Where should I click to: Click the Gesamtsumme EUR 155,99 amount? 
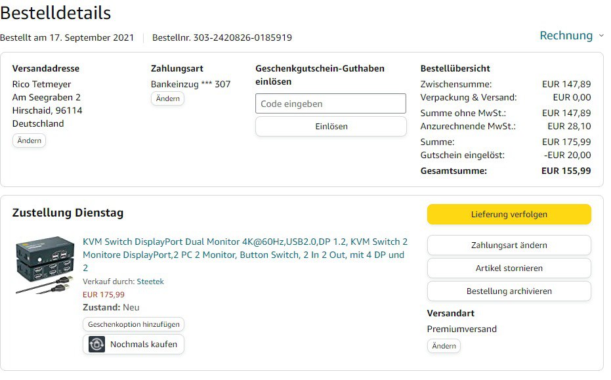(566, 171)
